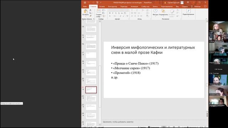This screenshot has width=228, height=128.
Task: Open the Вид ribbon tab
Action: pos(177,6)
